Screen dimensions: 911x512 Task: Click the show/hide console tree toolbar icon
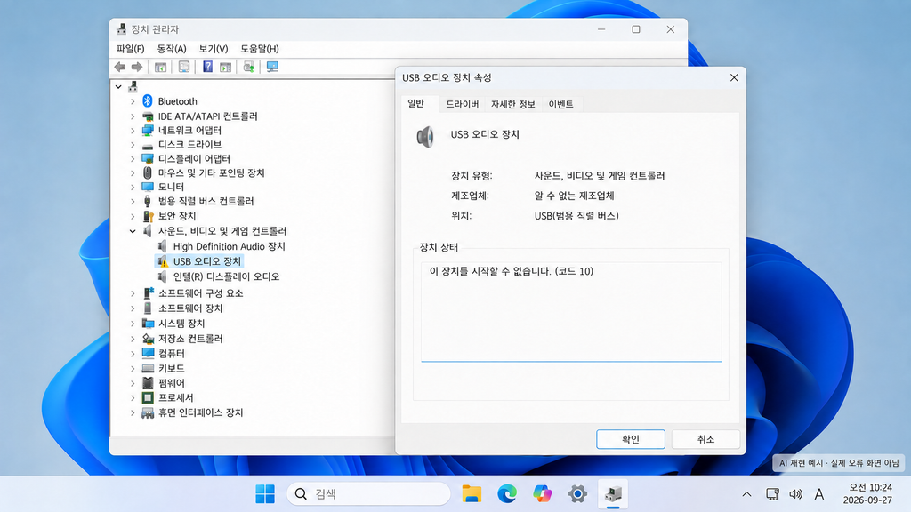tap(160, 67)
